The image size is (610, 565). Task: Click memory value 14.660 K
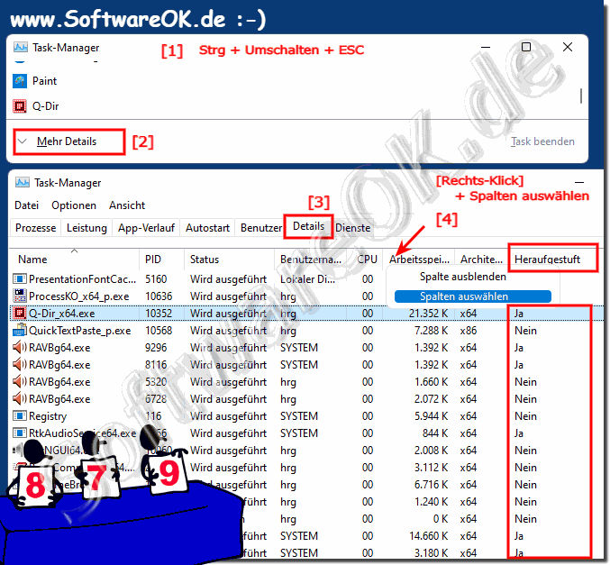point(428,536)
